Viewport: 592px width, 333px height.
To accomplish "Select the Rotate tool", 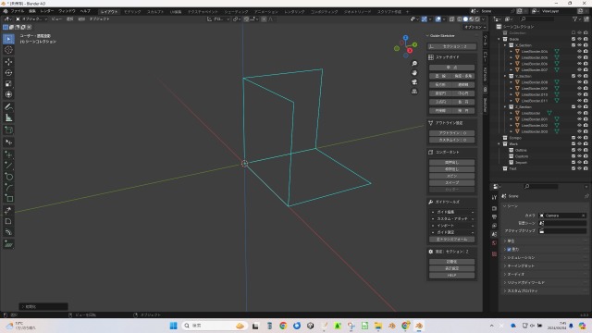I will tap(8, 73).
